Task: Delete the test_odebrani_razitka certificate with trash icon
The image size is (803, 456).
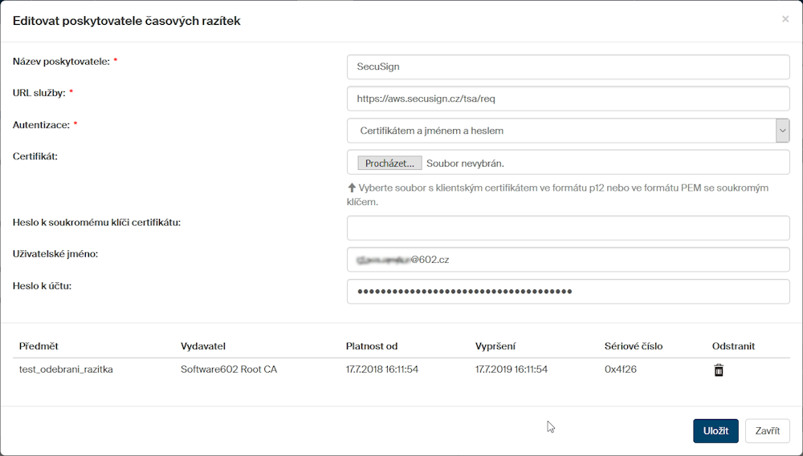Action: [719, 369]
